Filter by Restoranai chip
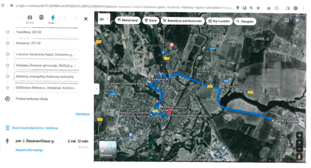The height and width of the screenshot is (168, 311). [x=128, y=21]
